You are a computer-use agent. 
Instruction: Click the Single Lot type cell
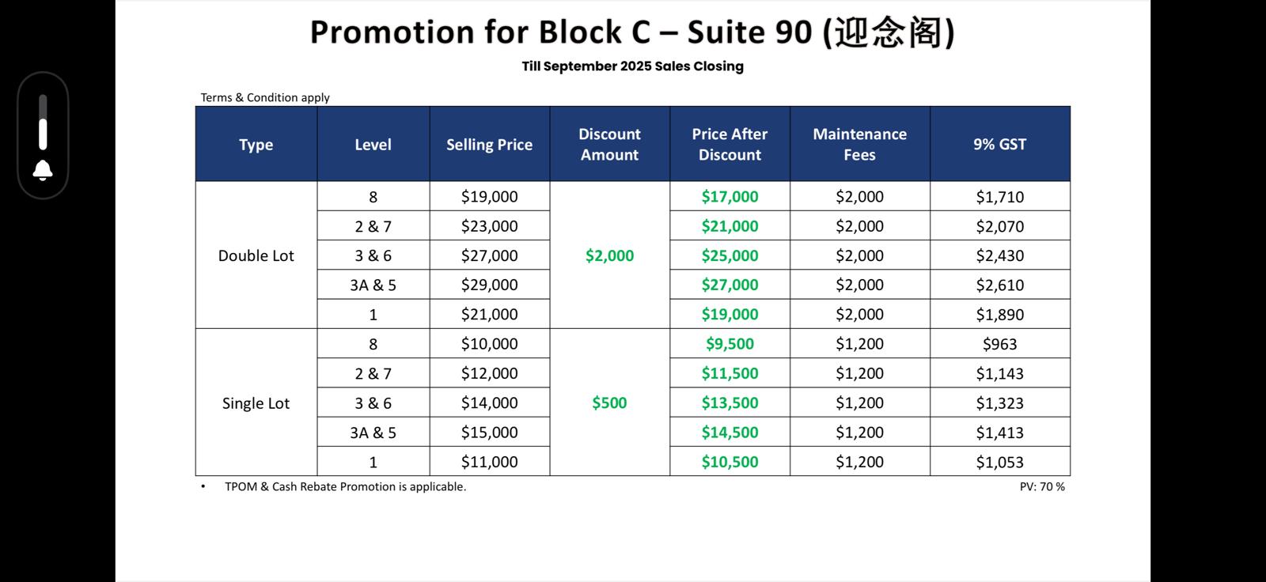(x=256, y=403)
